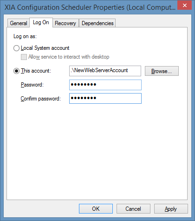Viewport: 195px width, 221px height.
Task: Focus the Password input field
Action: 105,85
